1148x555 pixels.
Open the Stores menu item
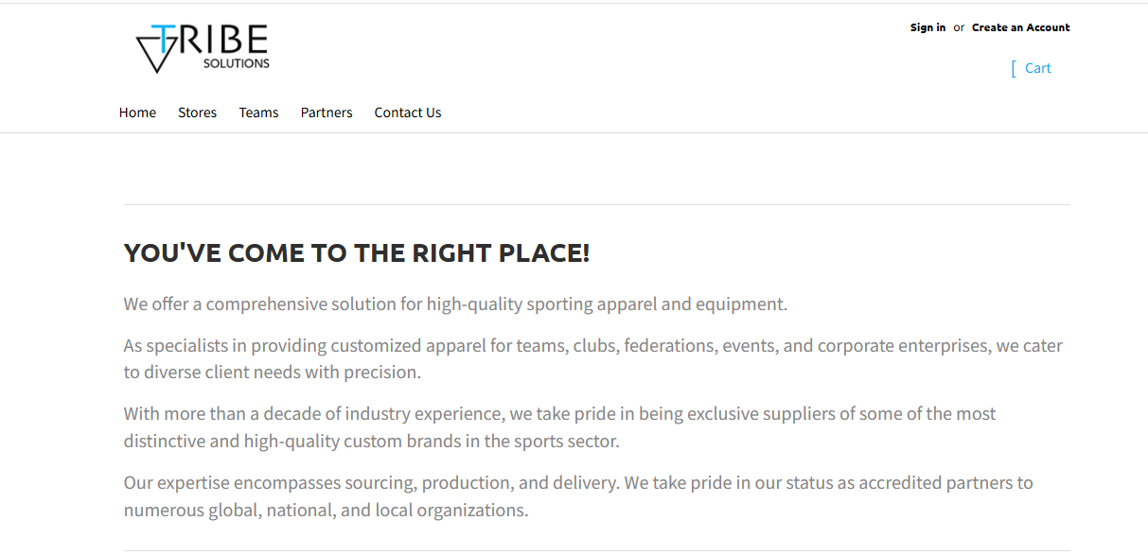pyautogui.click(x=197, y=113)
